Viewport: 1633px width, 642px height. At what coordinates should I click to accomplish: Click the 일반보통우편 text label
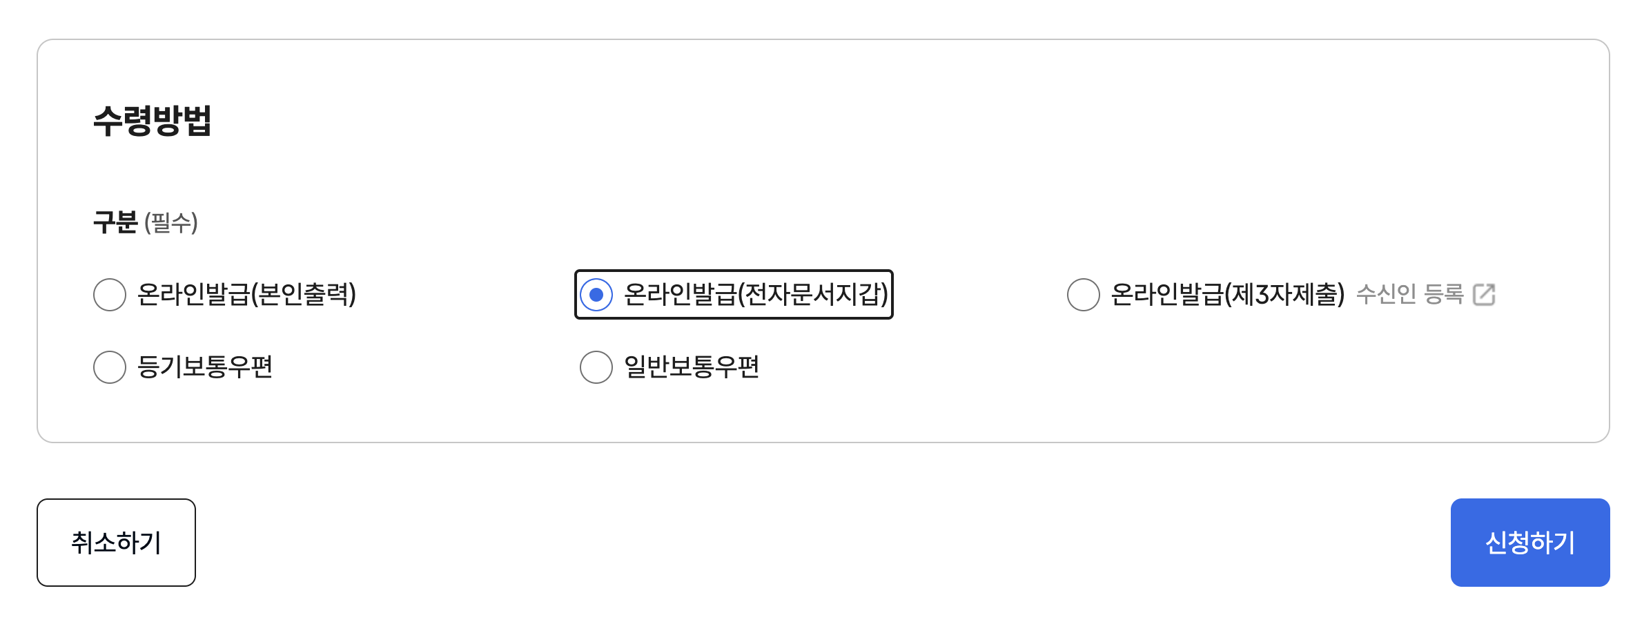tap(692, 367)
